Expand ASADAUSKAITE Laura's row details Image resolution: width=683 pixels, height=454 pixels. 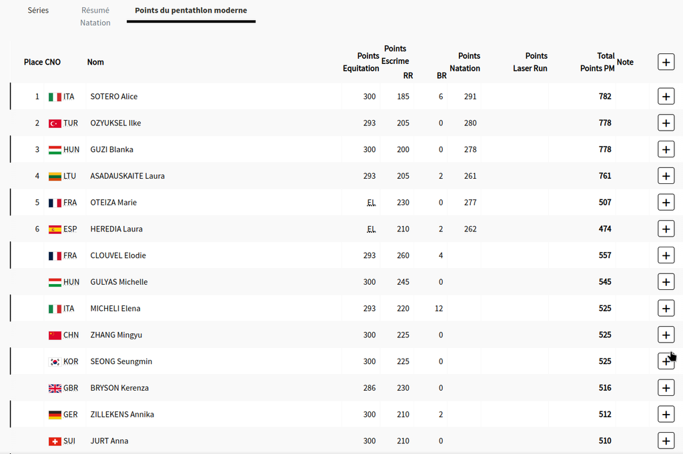(666, 176)
